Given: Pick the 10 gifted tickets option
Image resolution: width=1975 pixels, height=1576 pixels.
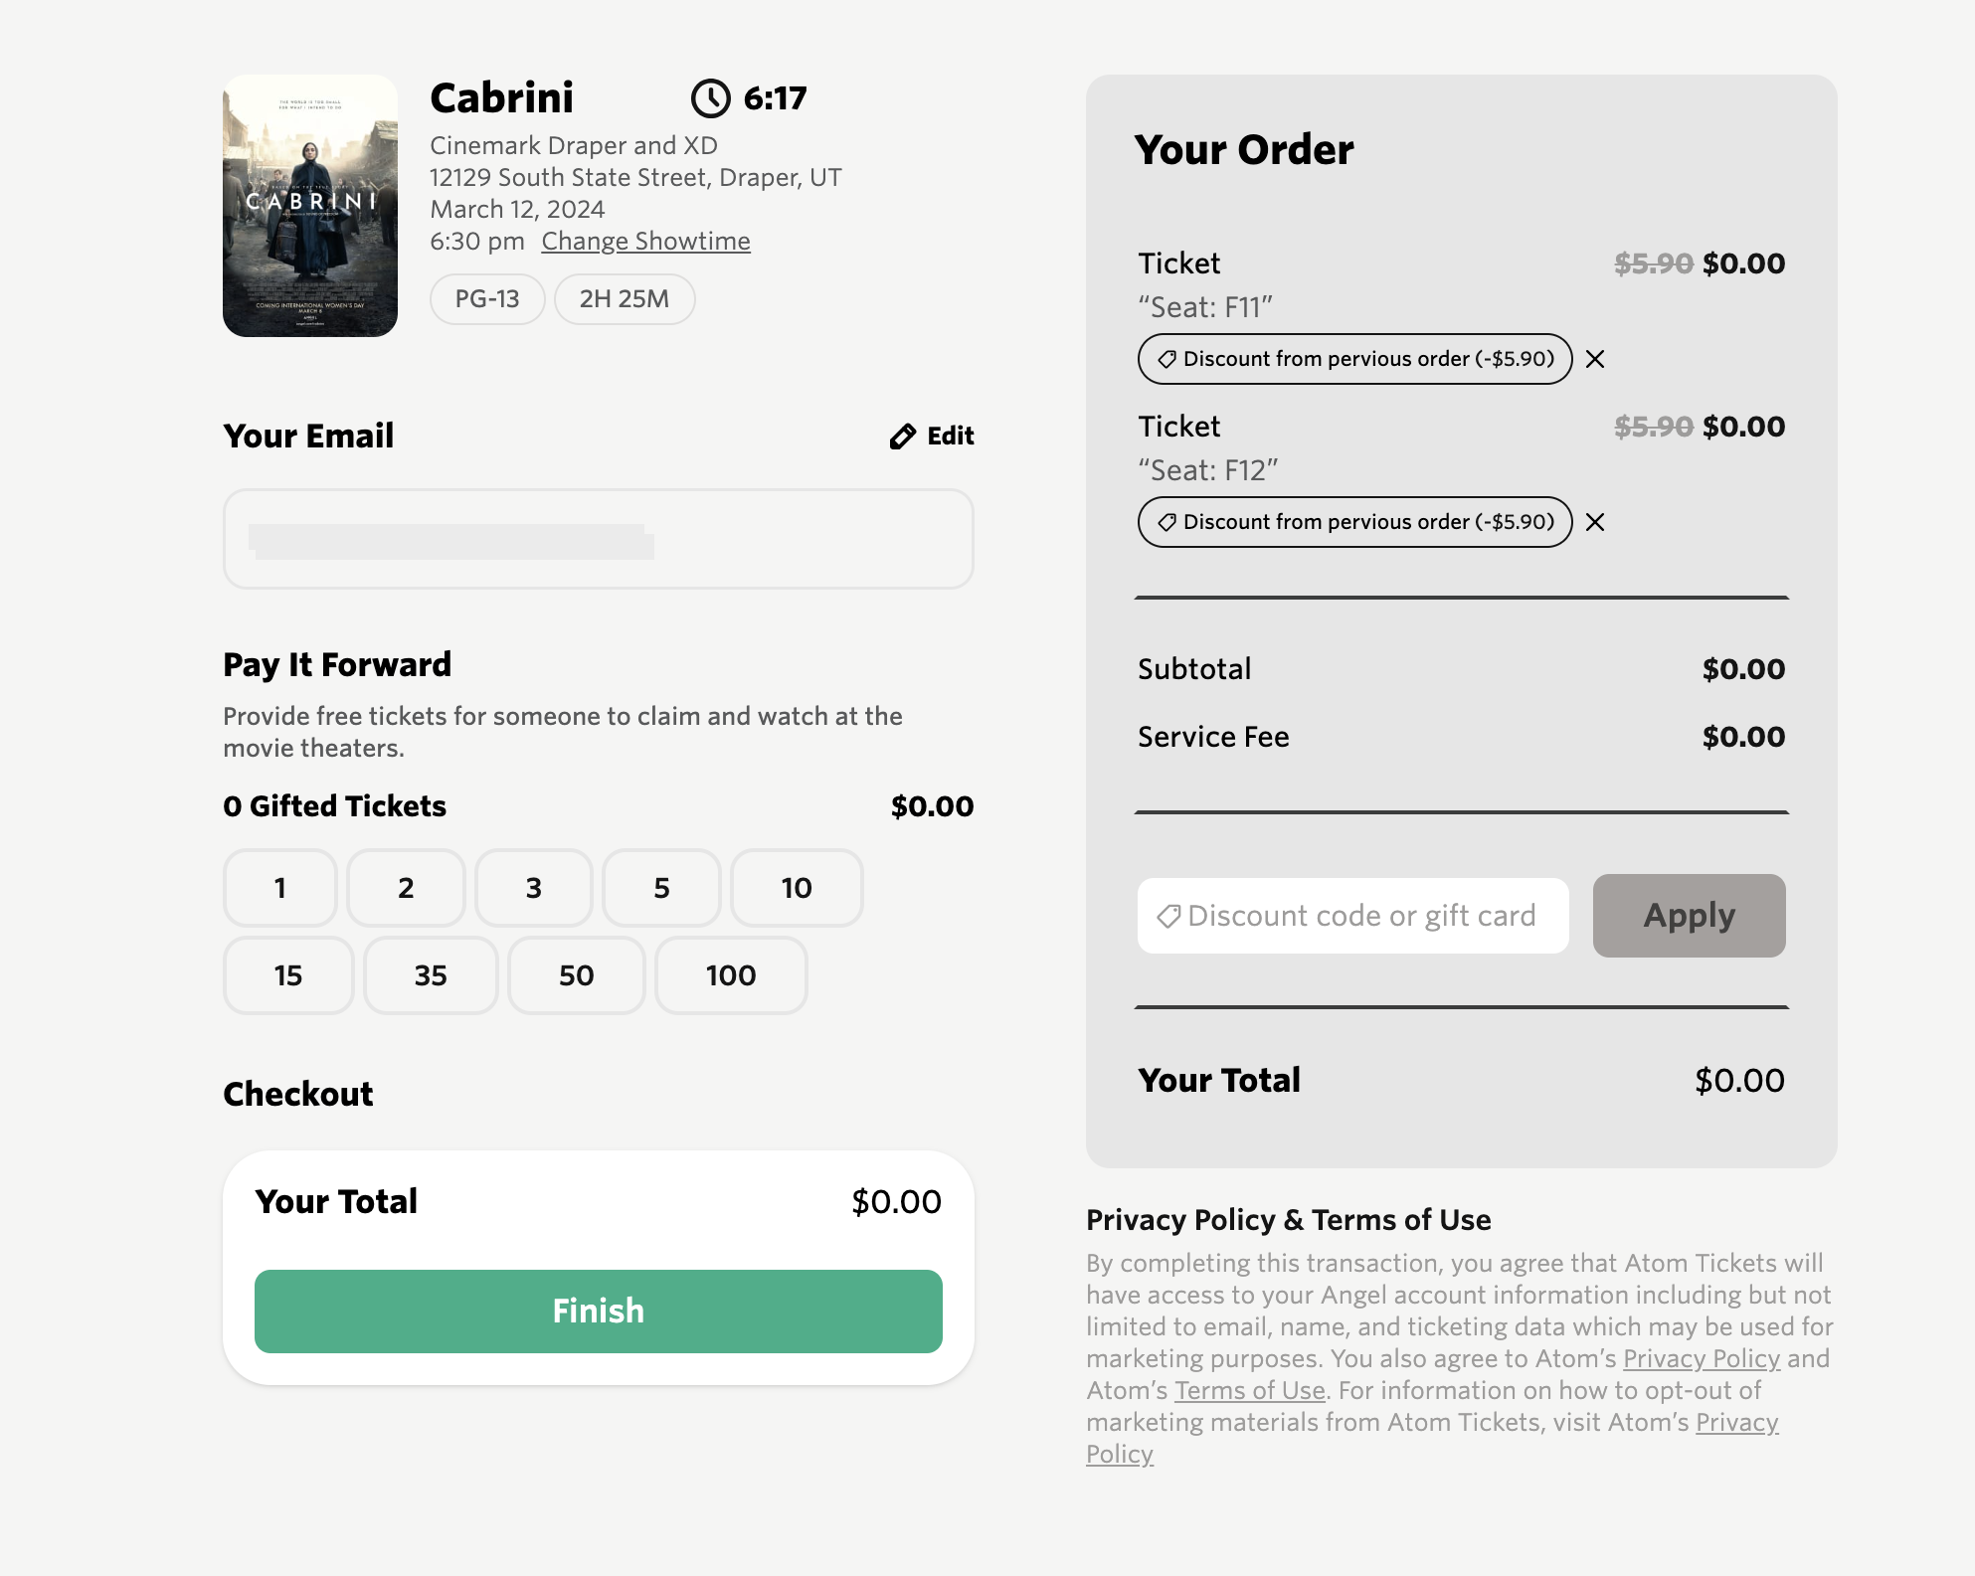Looking at the screenshot, I should click(797, 888).
